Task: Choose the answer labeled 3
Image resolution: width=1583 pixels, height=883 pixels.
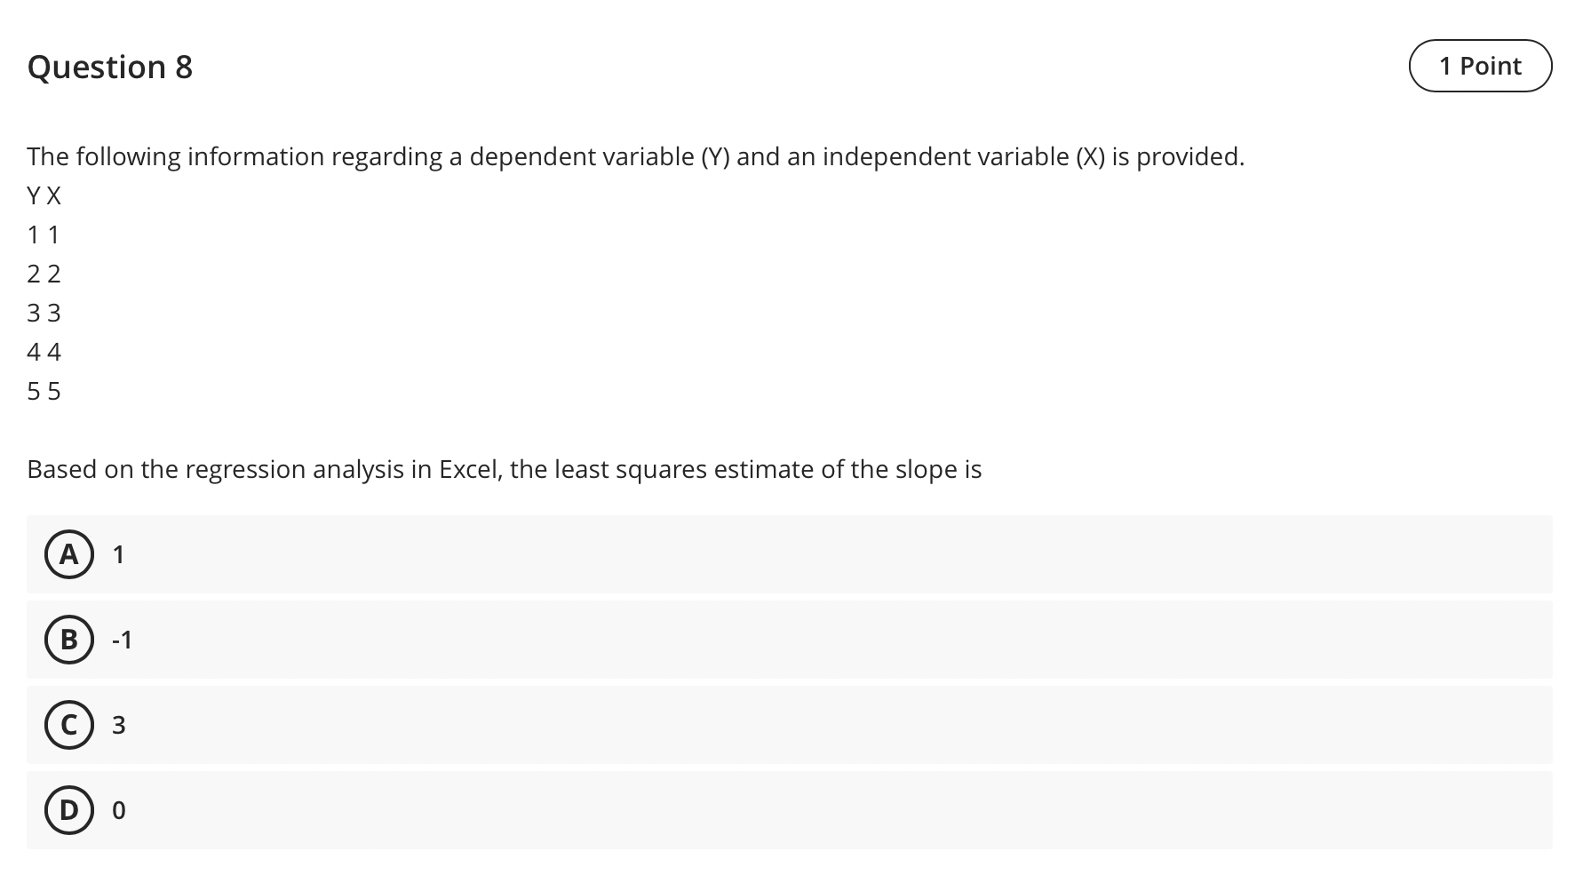Action: [117, 725]
